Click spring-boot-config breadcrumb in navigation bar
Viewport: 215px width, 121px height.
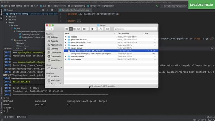(11, 6)
